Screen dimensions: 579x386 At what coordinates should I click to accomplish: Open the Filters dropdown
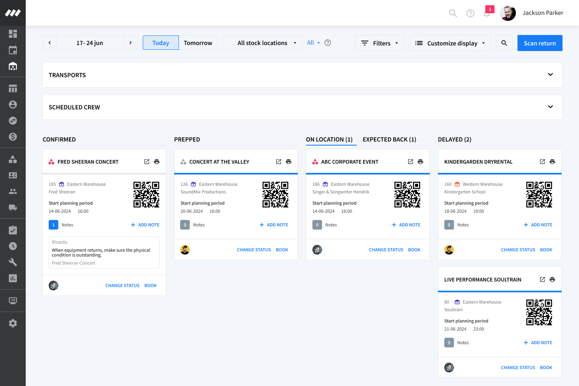point(379,43)
